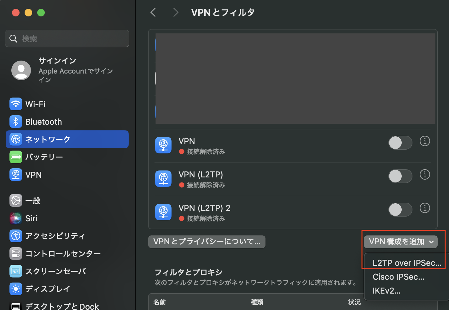The image size is (449, 310).
Task: Open バッテリー settings
Action: pyautogui.click(x=67, y=157)
